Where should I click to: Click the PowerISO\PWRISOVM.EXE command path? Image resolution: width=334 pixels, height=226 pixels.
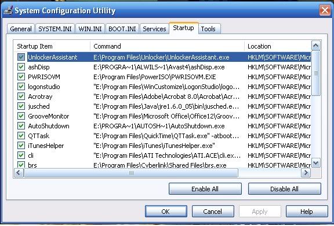155,77
